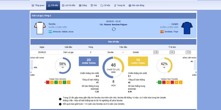221x110 pixels.
Task: Click the 58% Sevilla donut chart
Action: coord(63,65)
